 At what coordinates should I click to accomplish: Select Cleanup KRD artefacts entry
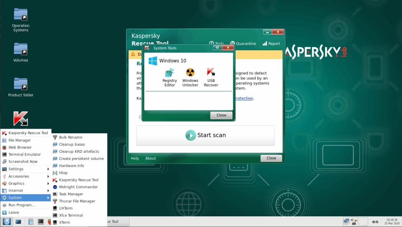(x=79, y=151)
